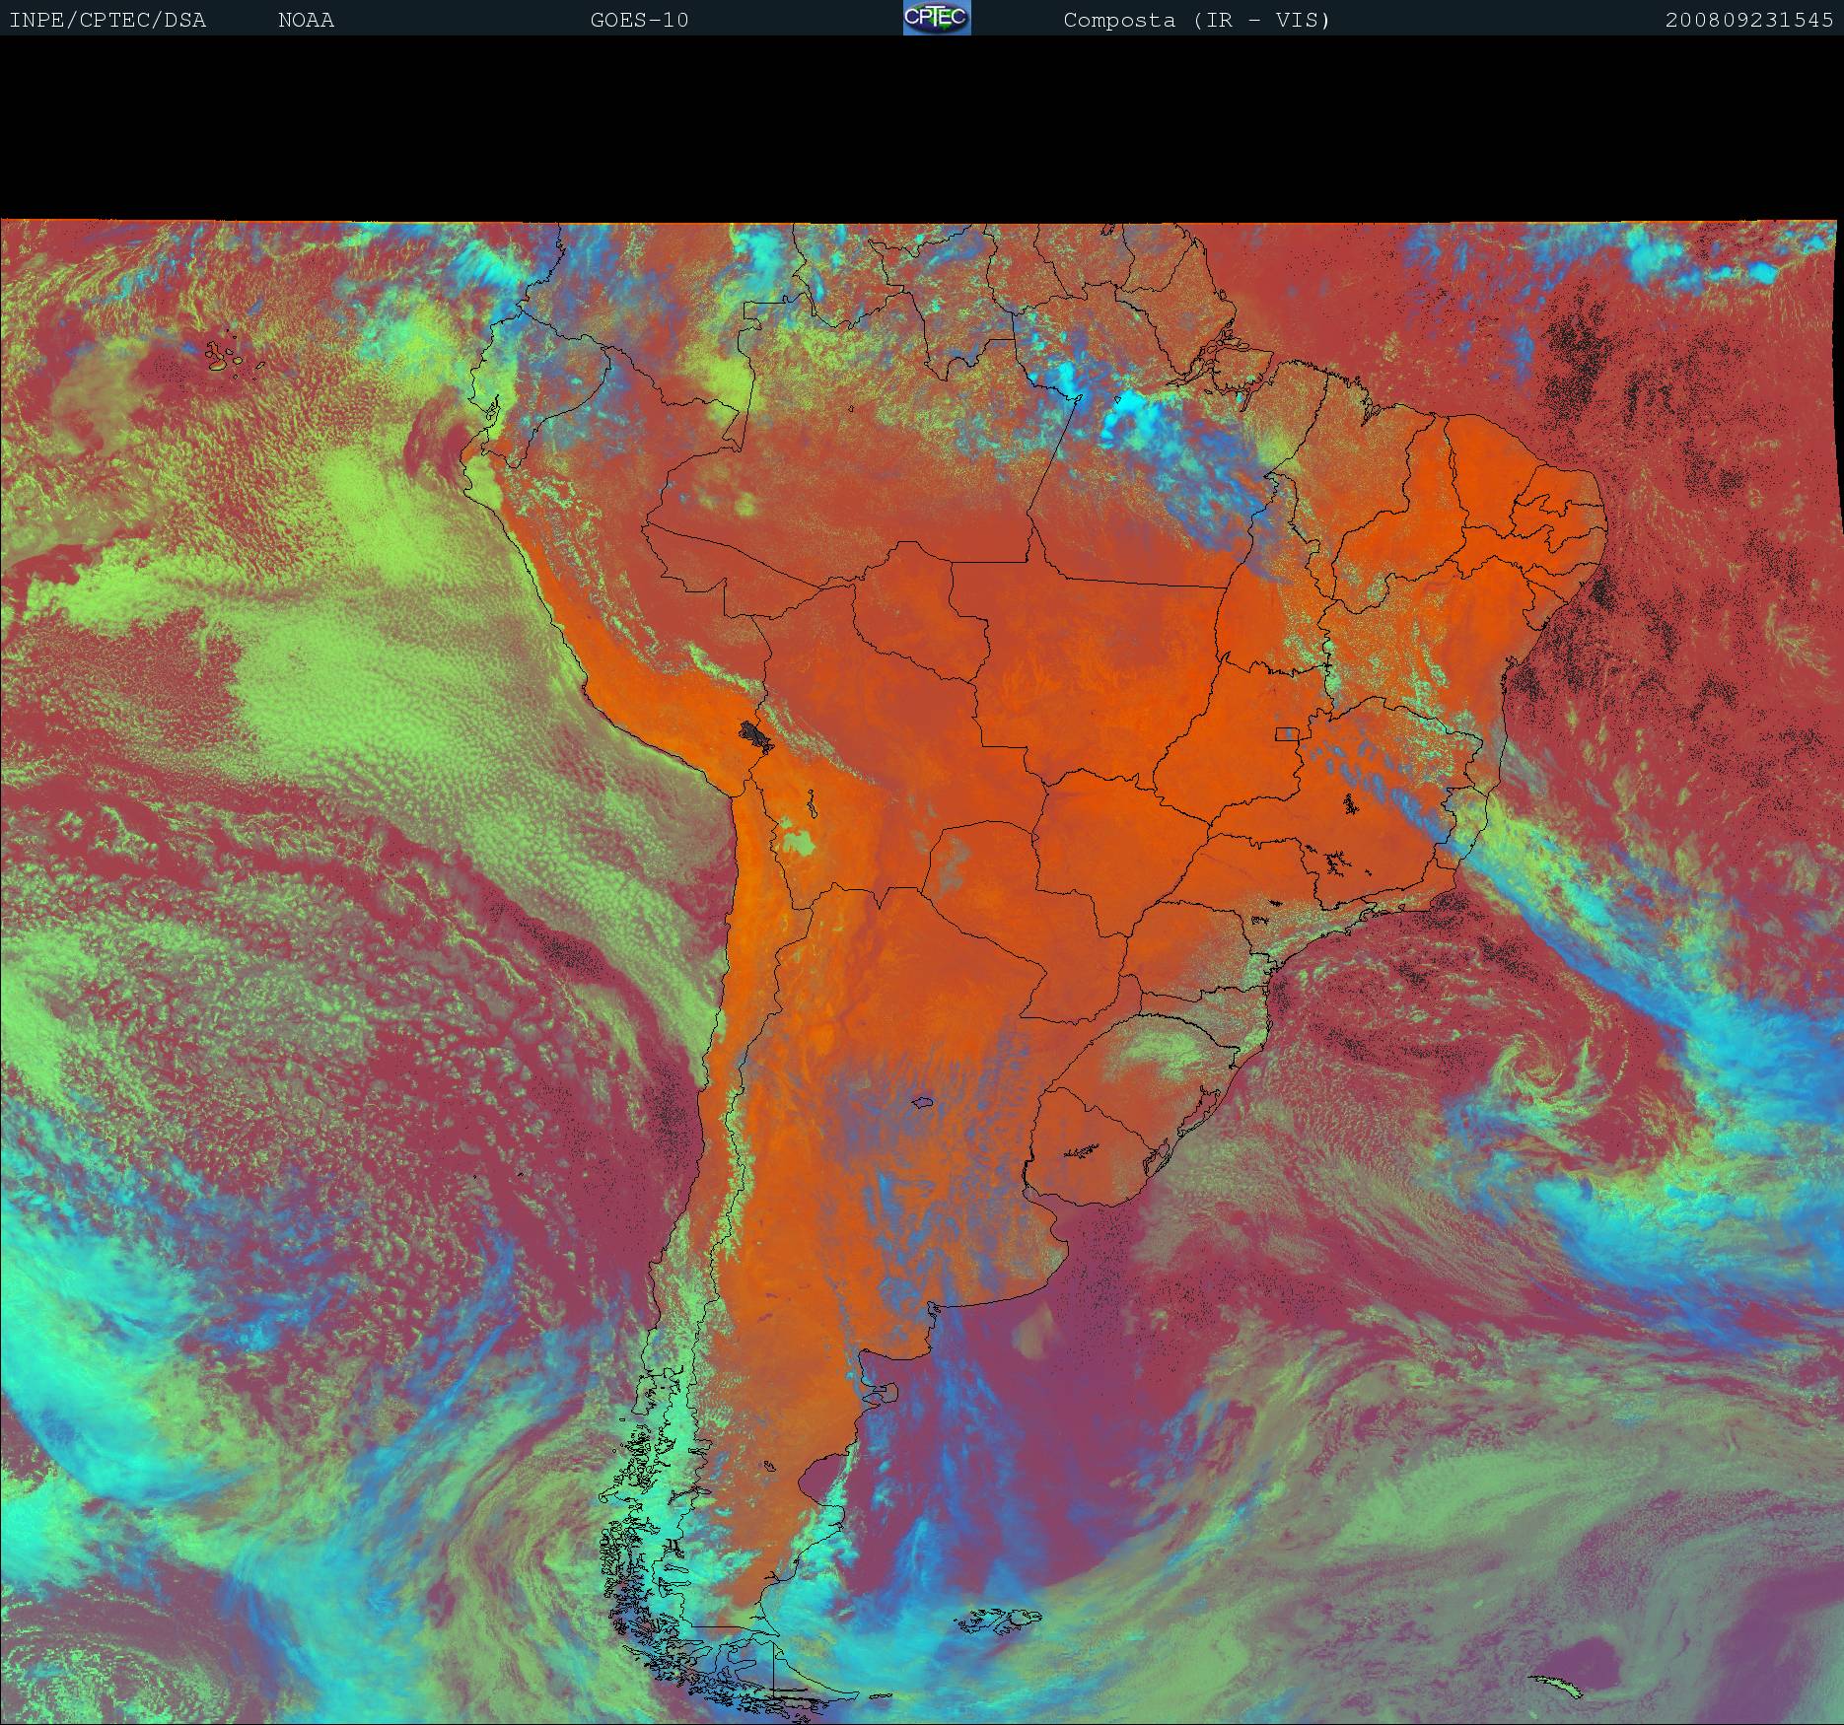1844x1725 pixels.
Task: Click the Distrito Federal rectangle in Brazil
Action: point(1287,733)
